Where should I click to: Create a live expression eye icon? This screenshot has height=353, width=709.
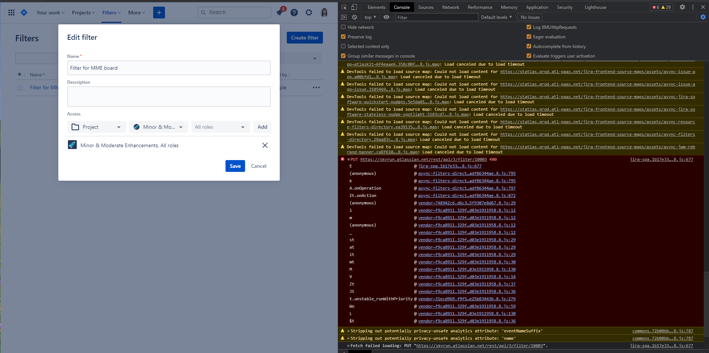click(x=386, y=17)
